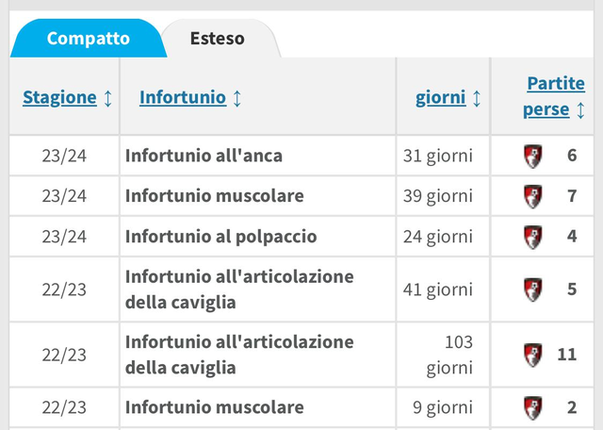Toggle sort arrow next to Infortunio

coord(236,98)
